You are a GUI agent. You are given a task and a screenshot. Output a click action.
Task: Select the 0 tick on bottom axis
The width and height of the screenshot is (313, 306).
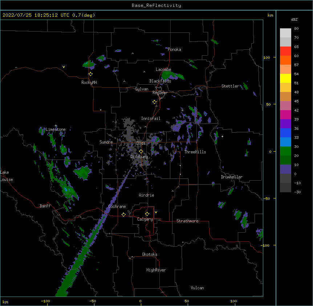[x=140, y=301]
